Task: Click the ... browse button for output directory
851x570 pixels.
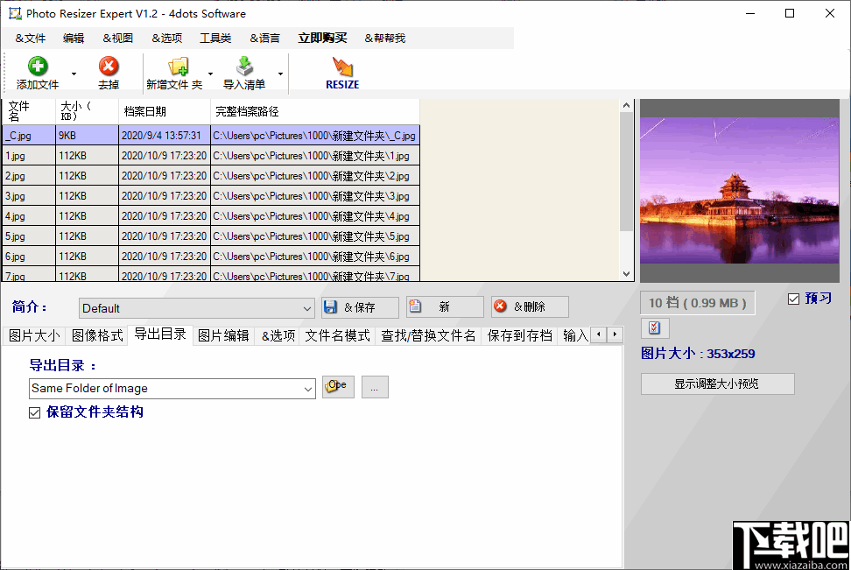Action: [375, 386]
